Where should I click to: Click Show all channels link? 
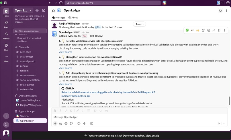pyautogui.click(x=27, y=20)
